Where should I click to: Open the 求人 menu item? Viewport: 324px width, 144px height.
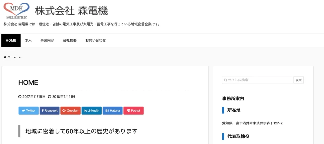pos(28,40)
